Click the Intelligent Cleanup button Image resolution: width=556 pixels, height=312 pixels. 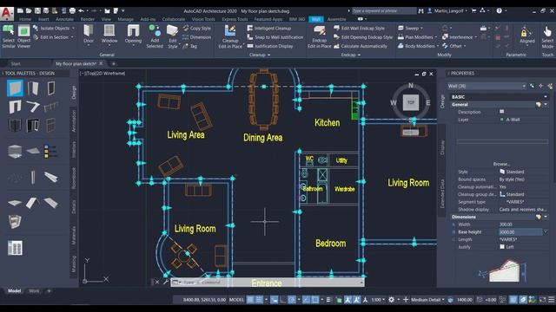coord(268,28)
